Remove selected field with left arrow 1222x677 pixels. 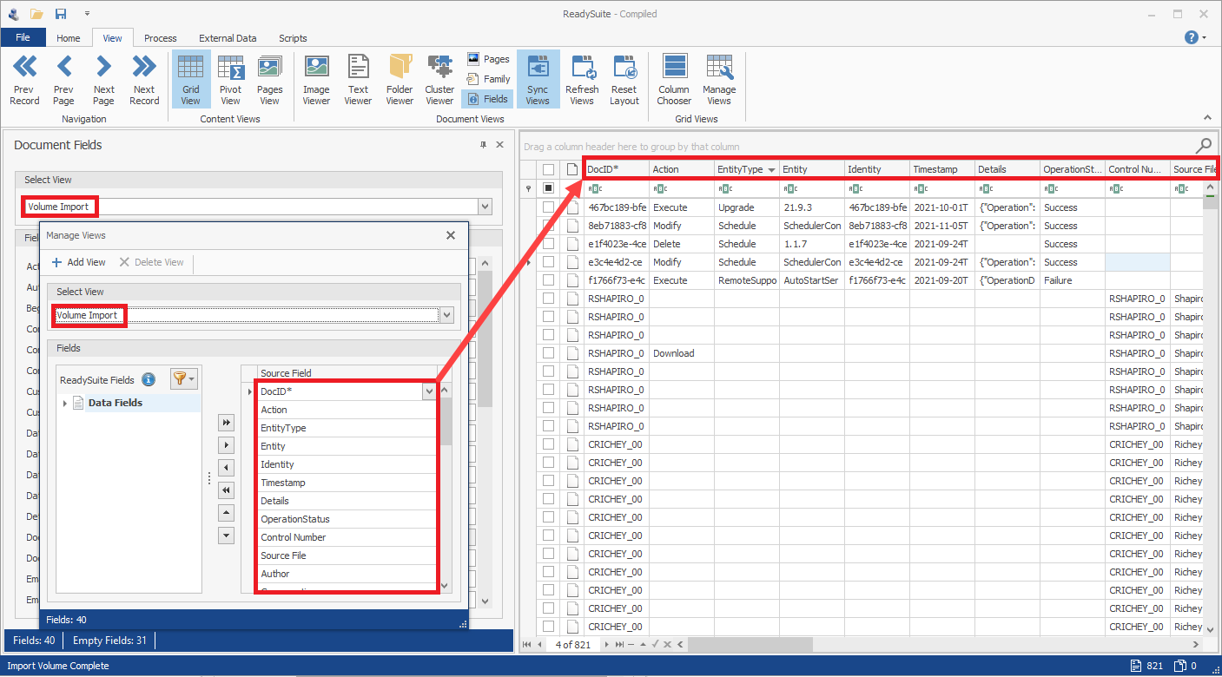226,468
